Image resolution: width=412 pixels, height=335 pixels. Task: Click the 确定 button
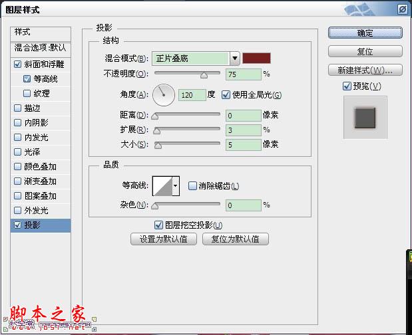coord(365,33)
